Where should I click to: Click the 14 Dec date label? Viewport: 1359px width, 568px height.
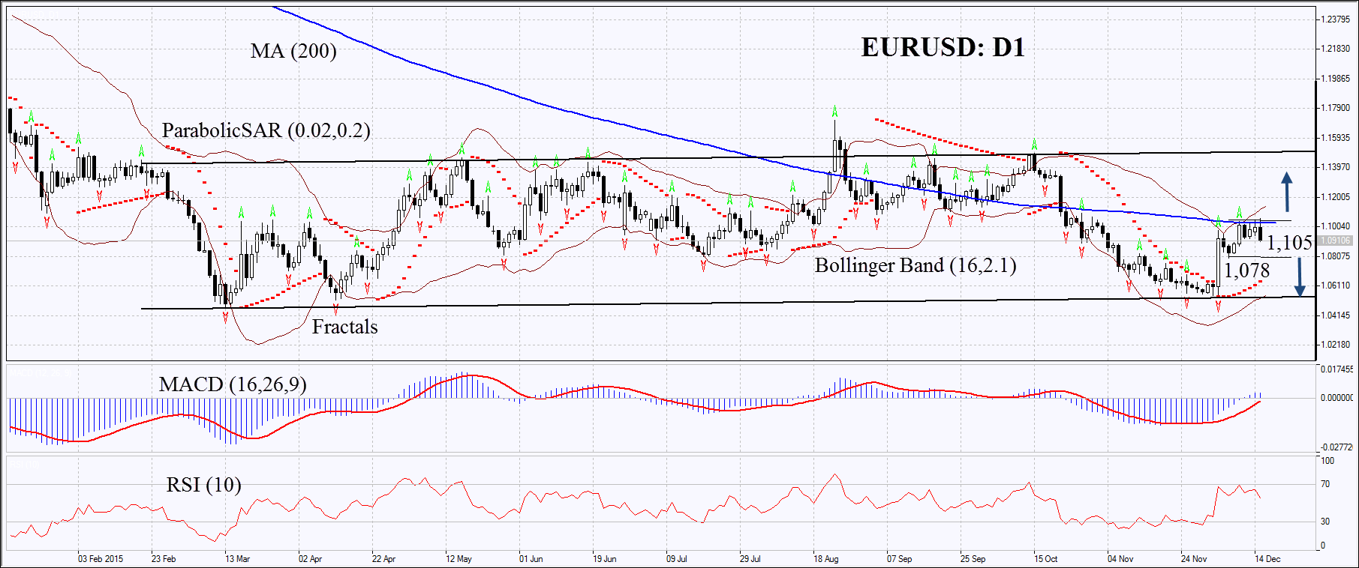[1267, 559]
